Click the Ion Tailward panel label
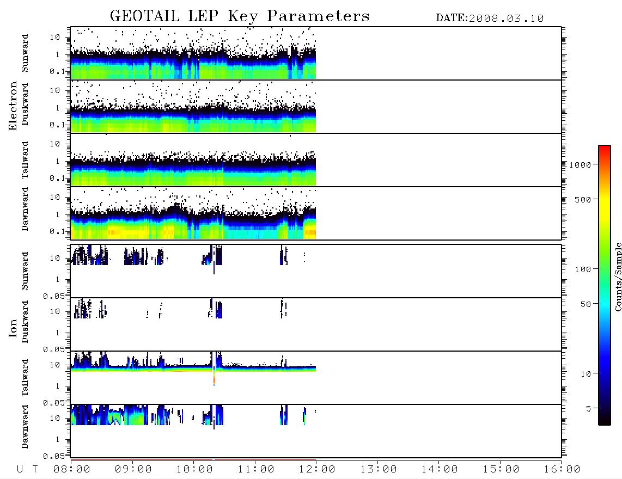The image size is (622, 479). pos(25,378)
